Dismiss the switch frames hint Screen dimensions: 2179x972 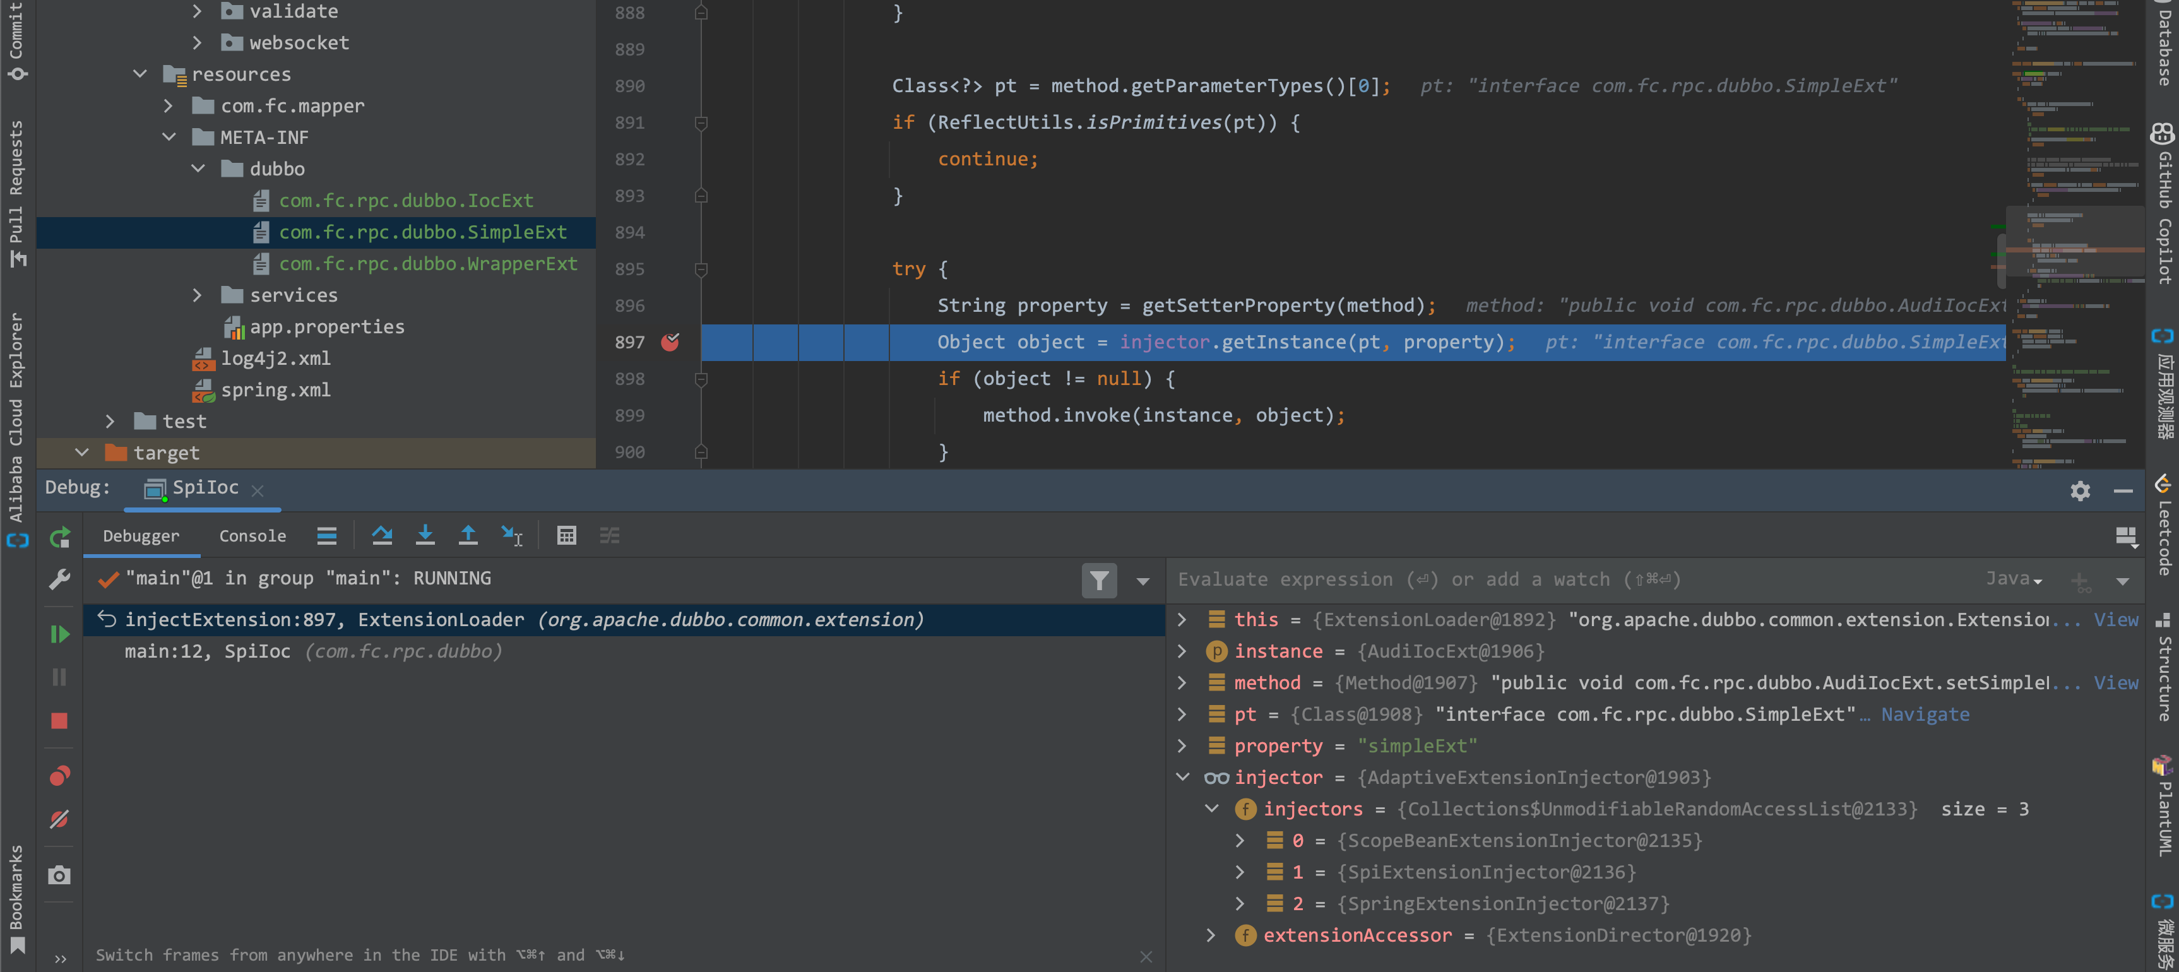[1146, 957]
